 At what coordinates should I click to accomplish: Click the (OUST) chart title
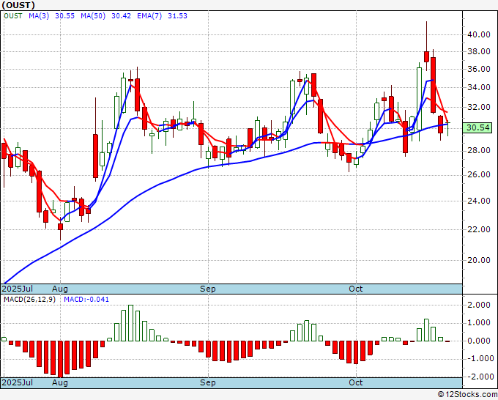[18, 5]
